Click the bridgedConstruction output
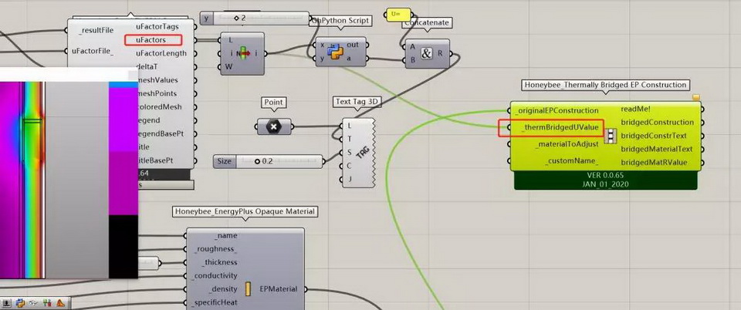 [x=657, y=123]
